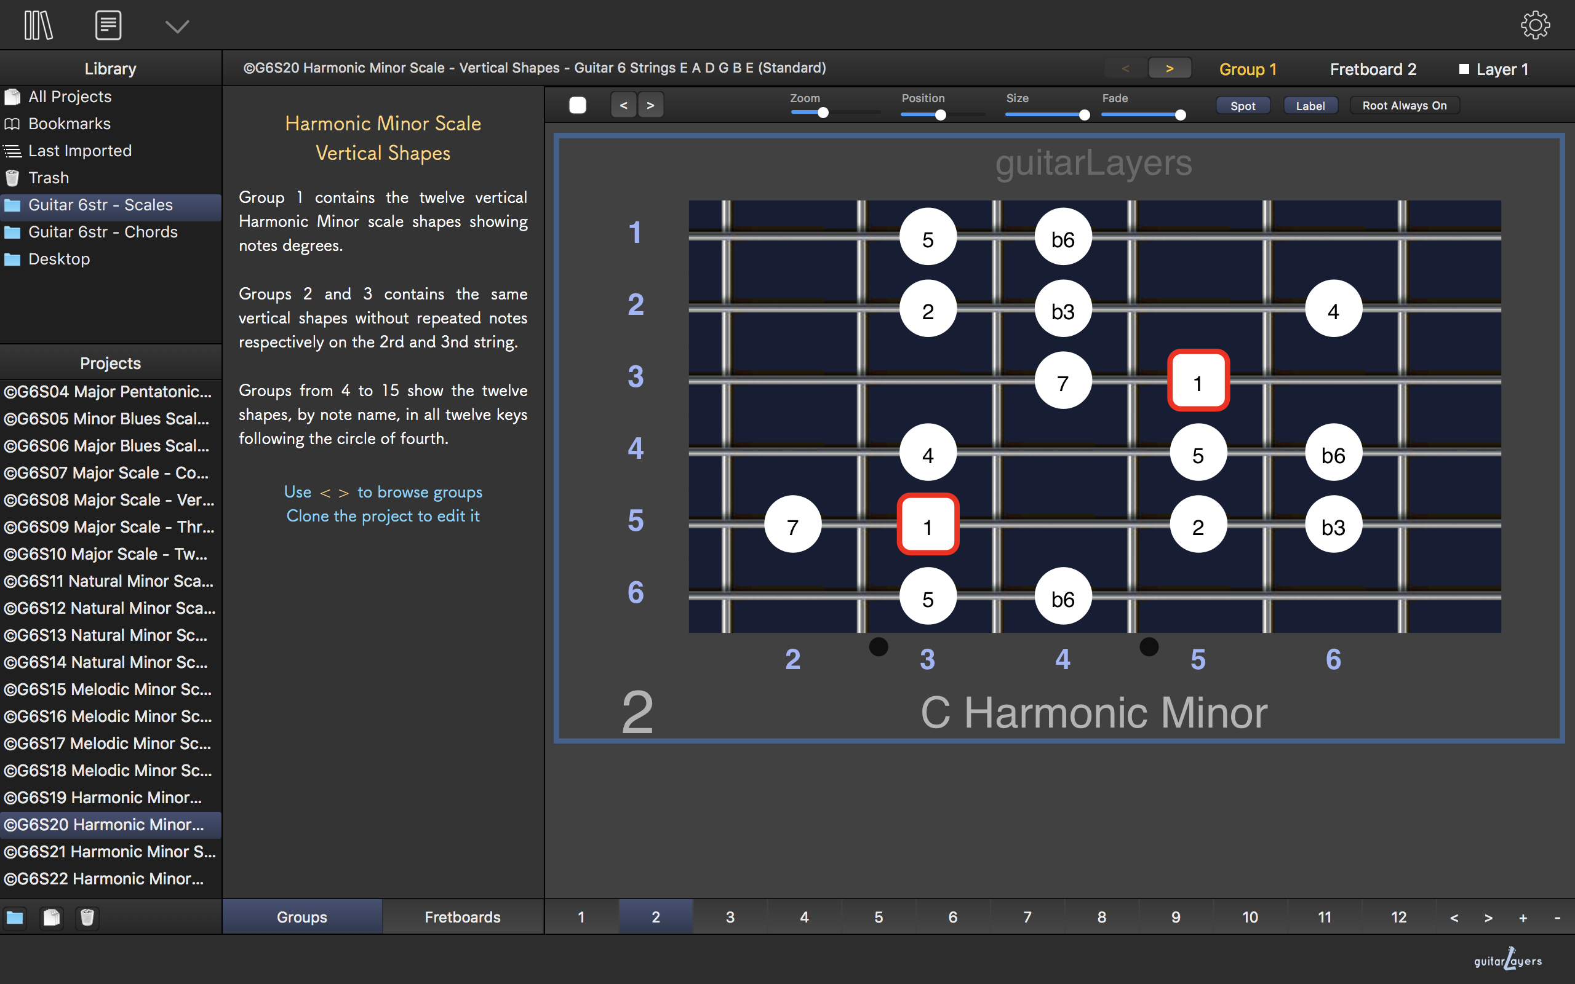The height and width of the screenshot is (984, 1575).
Task: Open Bookmarks in the library
Action: pos(69,124)
